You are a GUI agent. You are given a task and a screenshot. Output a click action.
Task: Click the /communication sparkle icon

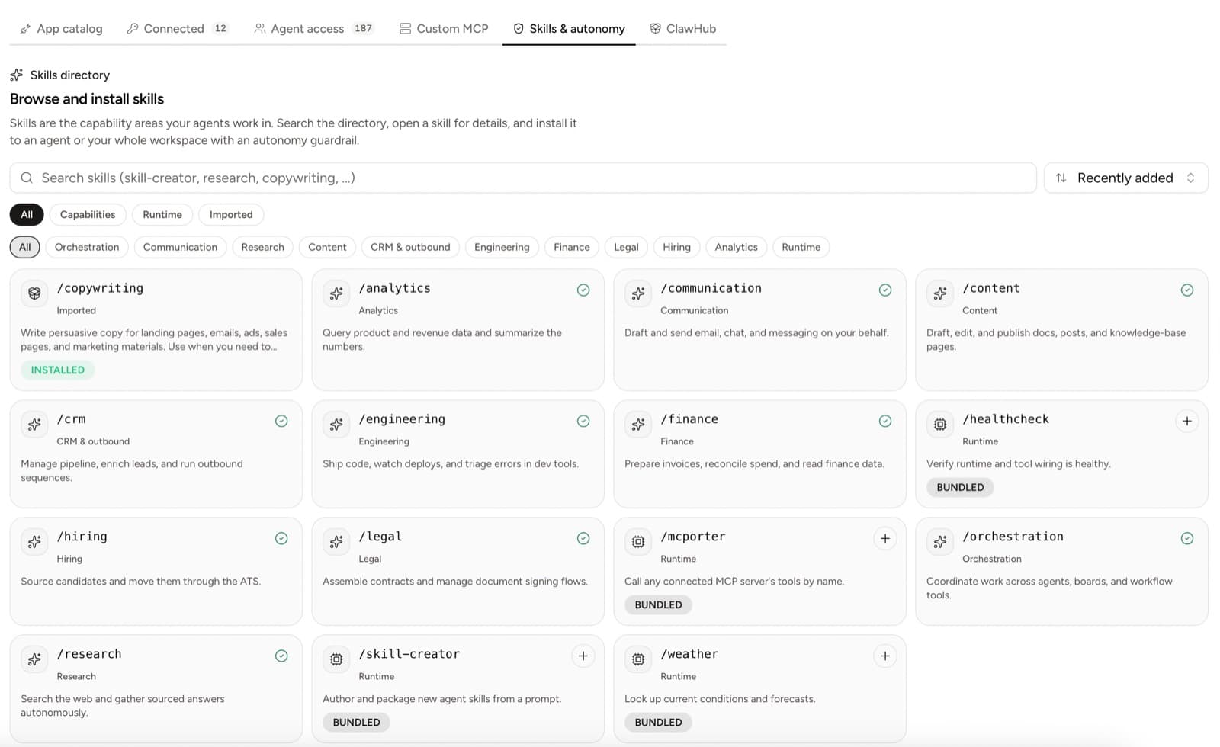[x=638, y=293]
